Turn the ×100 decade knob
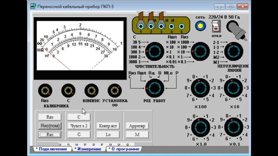This screenshot has width=278, height=156. click(200, 88)
